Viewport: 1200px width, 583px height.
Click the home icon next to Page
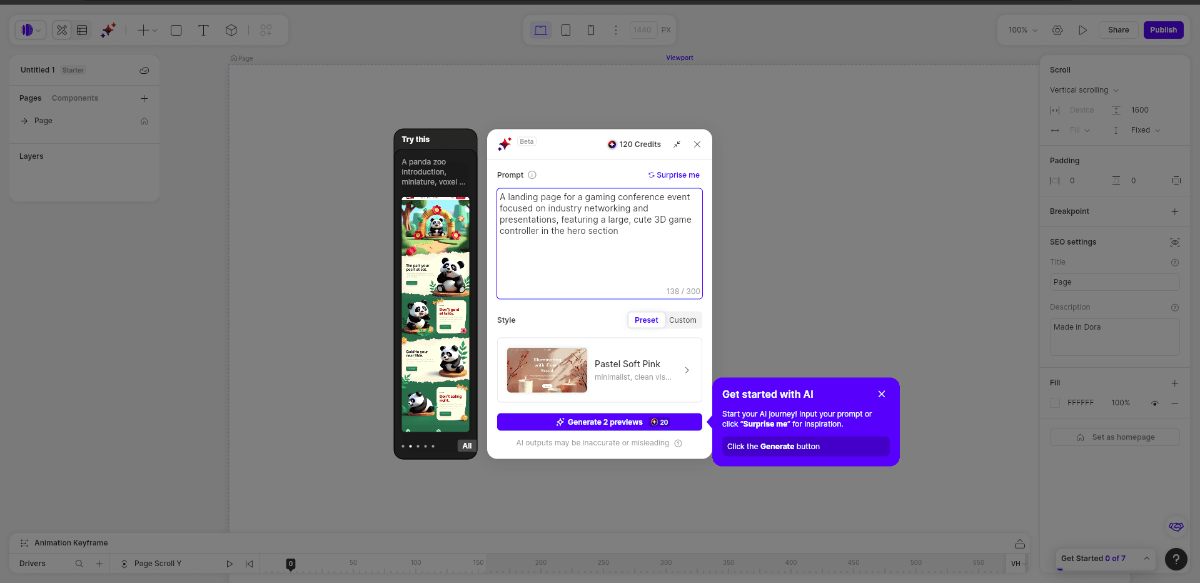(144, 121)
